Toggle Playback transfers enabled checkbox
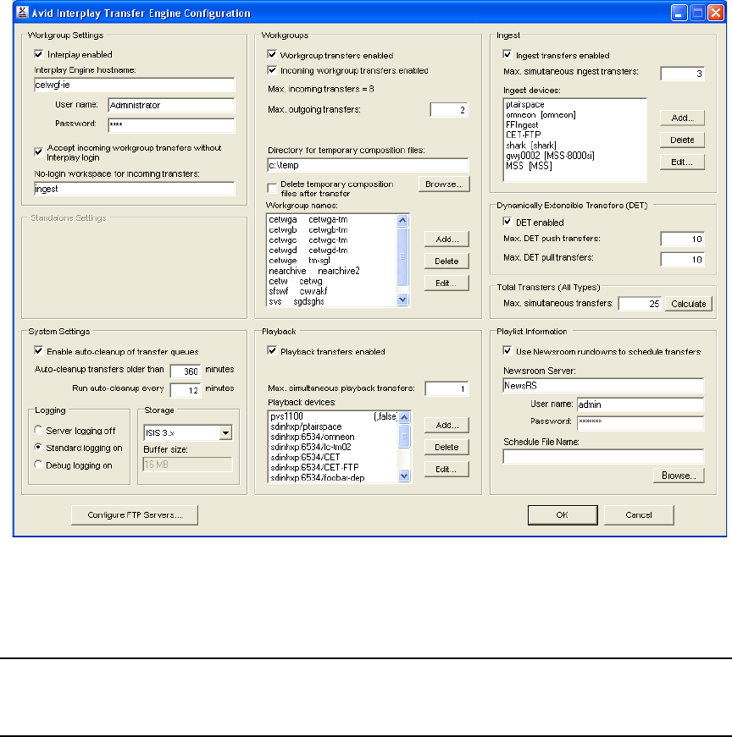The image size is (732, 737). tap(272, 350)
